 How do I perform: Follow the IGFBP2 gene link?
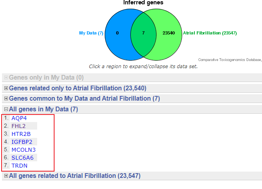(22, 142)
